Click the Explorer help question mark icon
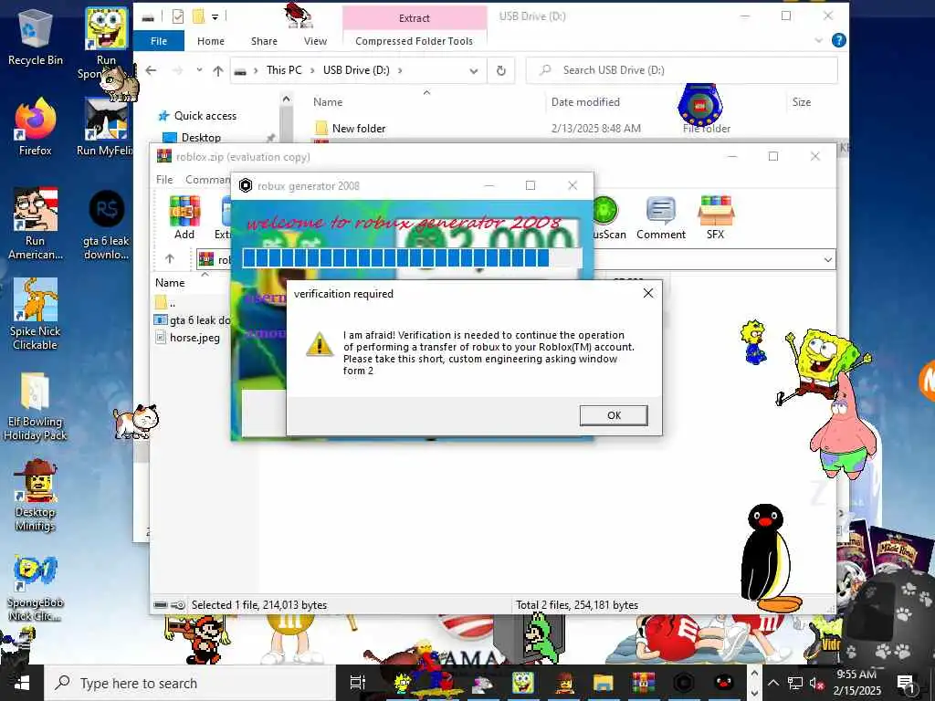Image resolution: width=935 pixels, height=701 pixels. pos(838,40)
